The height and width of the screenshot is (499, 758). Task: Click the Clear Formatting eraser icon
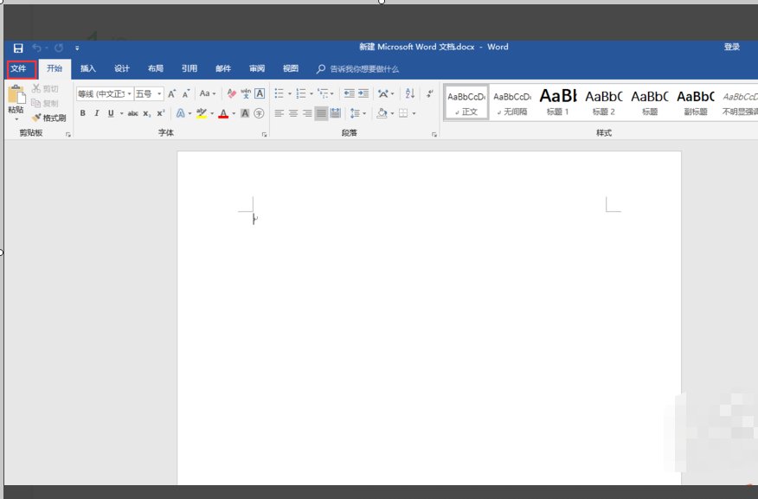231,93
